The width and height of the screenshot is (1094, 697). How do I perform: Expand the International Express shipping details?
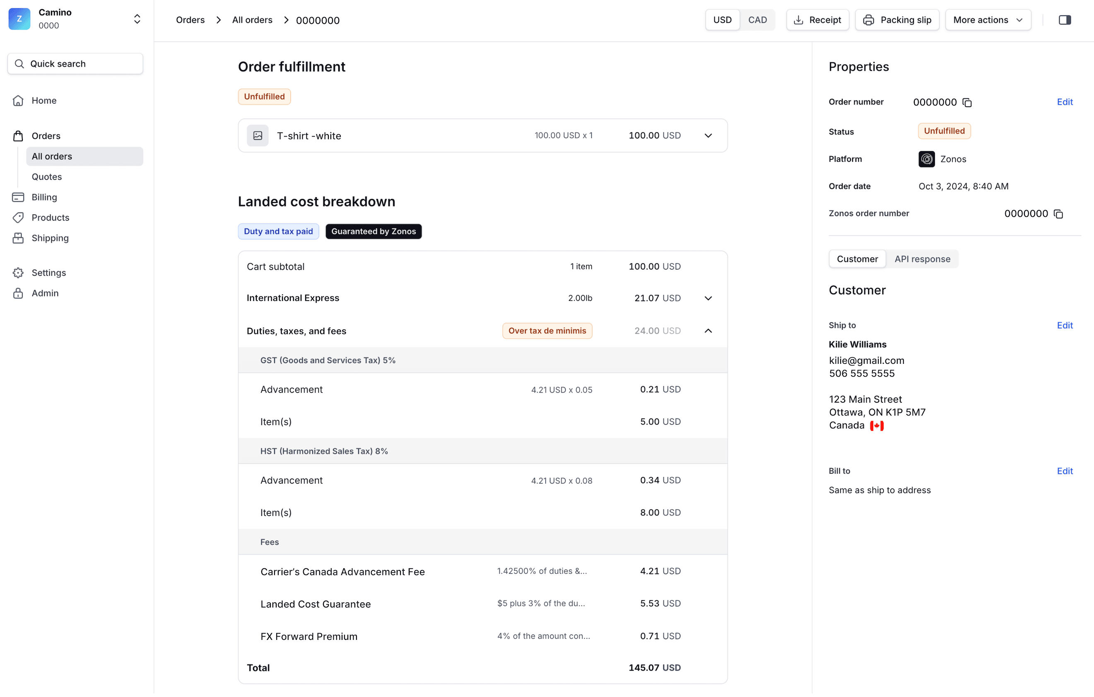tap(708, 298)
